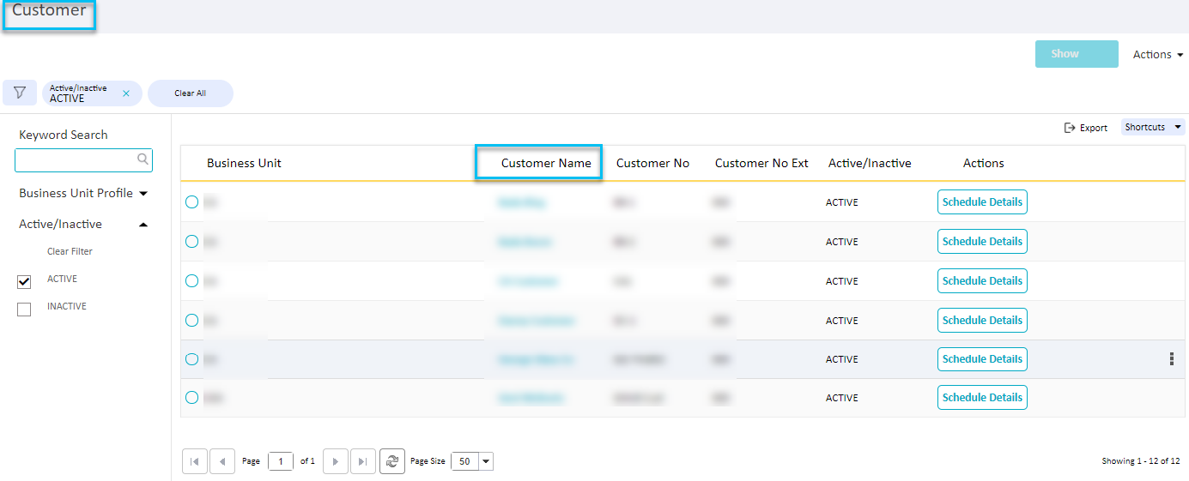
Task: Check the INACTIVE checkbox
Action: (x=24, y=310)
